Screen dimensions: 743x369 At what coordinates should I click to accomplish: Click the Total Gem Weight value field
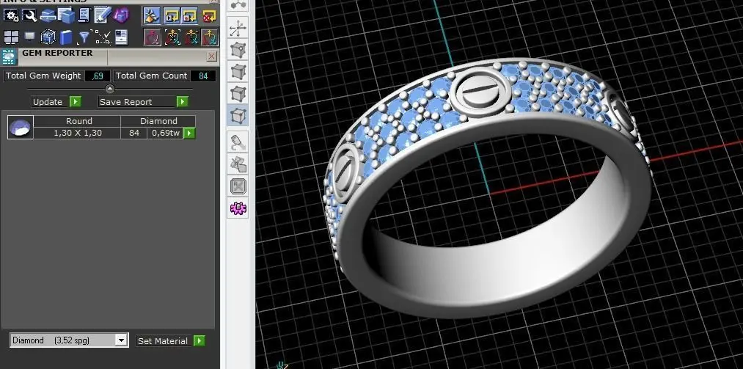tap(98, 76)
